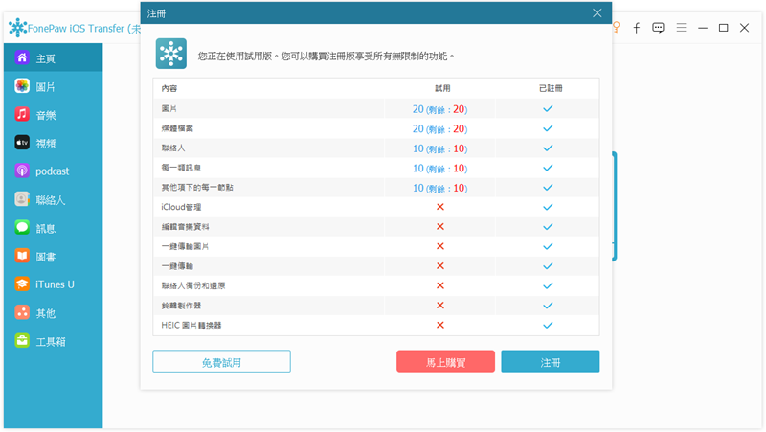Close the 注冊 dialog with X
766x432 pixels.
597,13
